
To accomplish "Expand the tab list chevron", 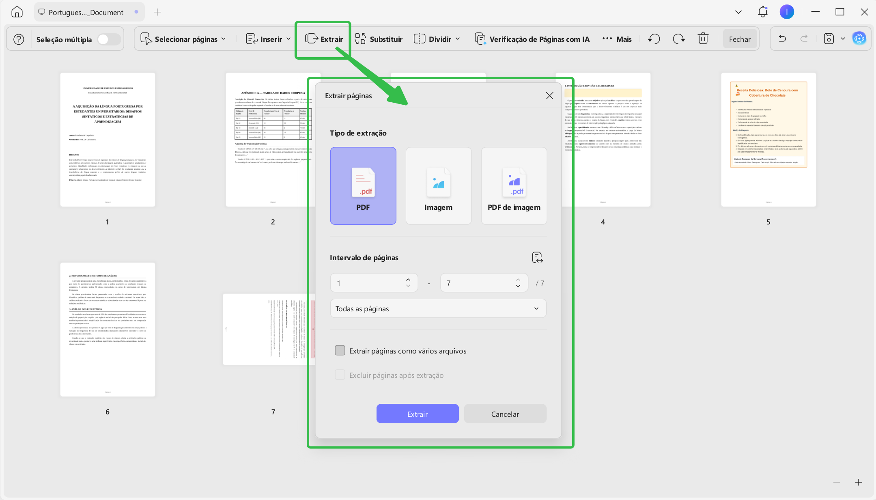I will point(738,12).
